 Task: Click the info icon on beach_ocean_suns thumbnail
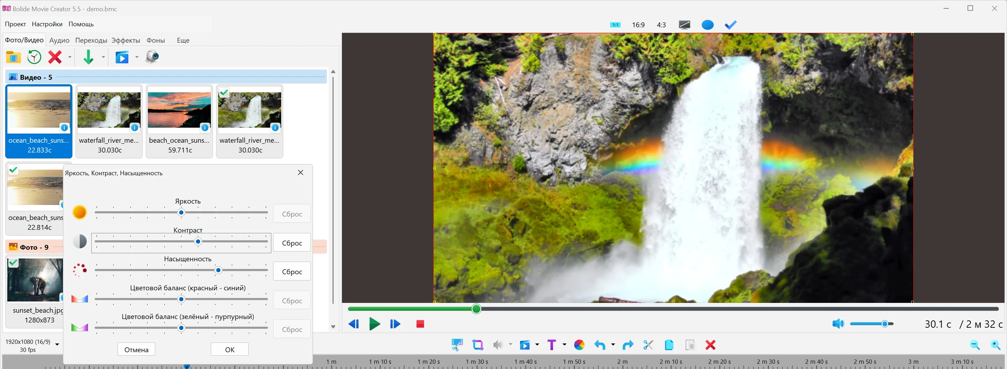[x=205, y=127]
